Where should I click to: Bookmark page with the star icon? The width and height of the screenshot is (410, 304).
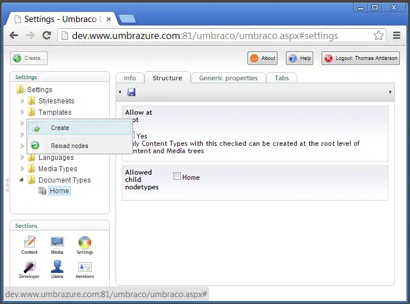(378, 35)
